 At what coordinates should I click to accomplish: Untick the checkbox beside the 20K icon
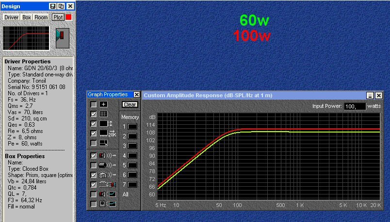click(x=94, y=133)
